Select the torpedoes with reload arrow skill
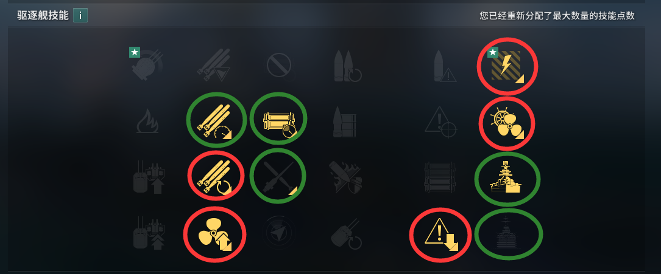Screen dimensions: 661x274 point(215,177)
